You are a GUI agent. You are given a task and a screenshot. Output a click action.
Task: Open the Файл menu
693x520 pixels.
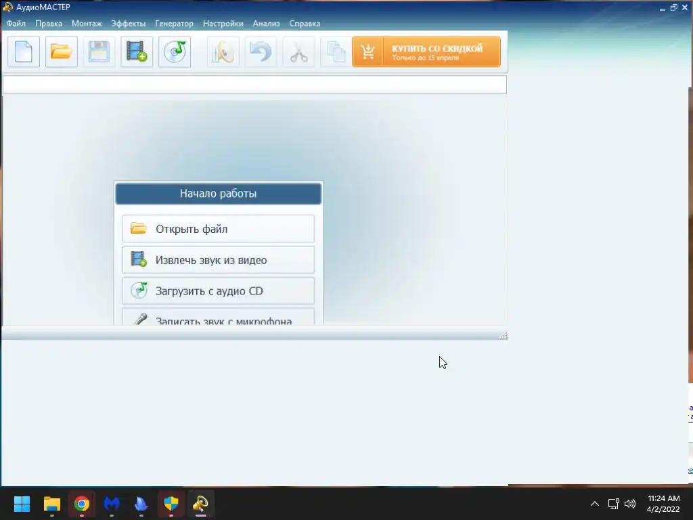pyautogui.click(x=16, y=24)
